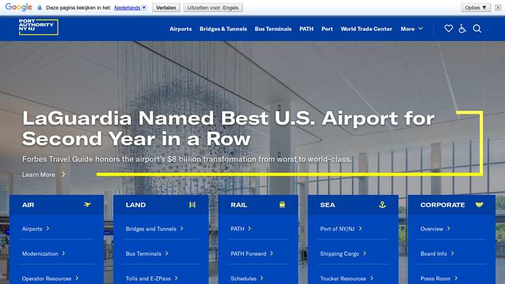
Task: Open Airports link in AIR card
Action: click(35, 228)
